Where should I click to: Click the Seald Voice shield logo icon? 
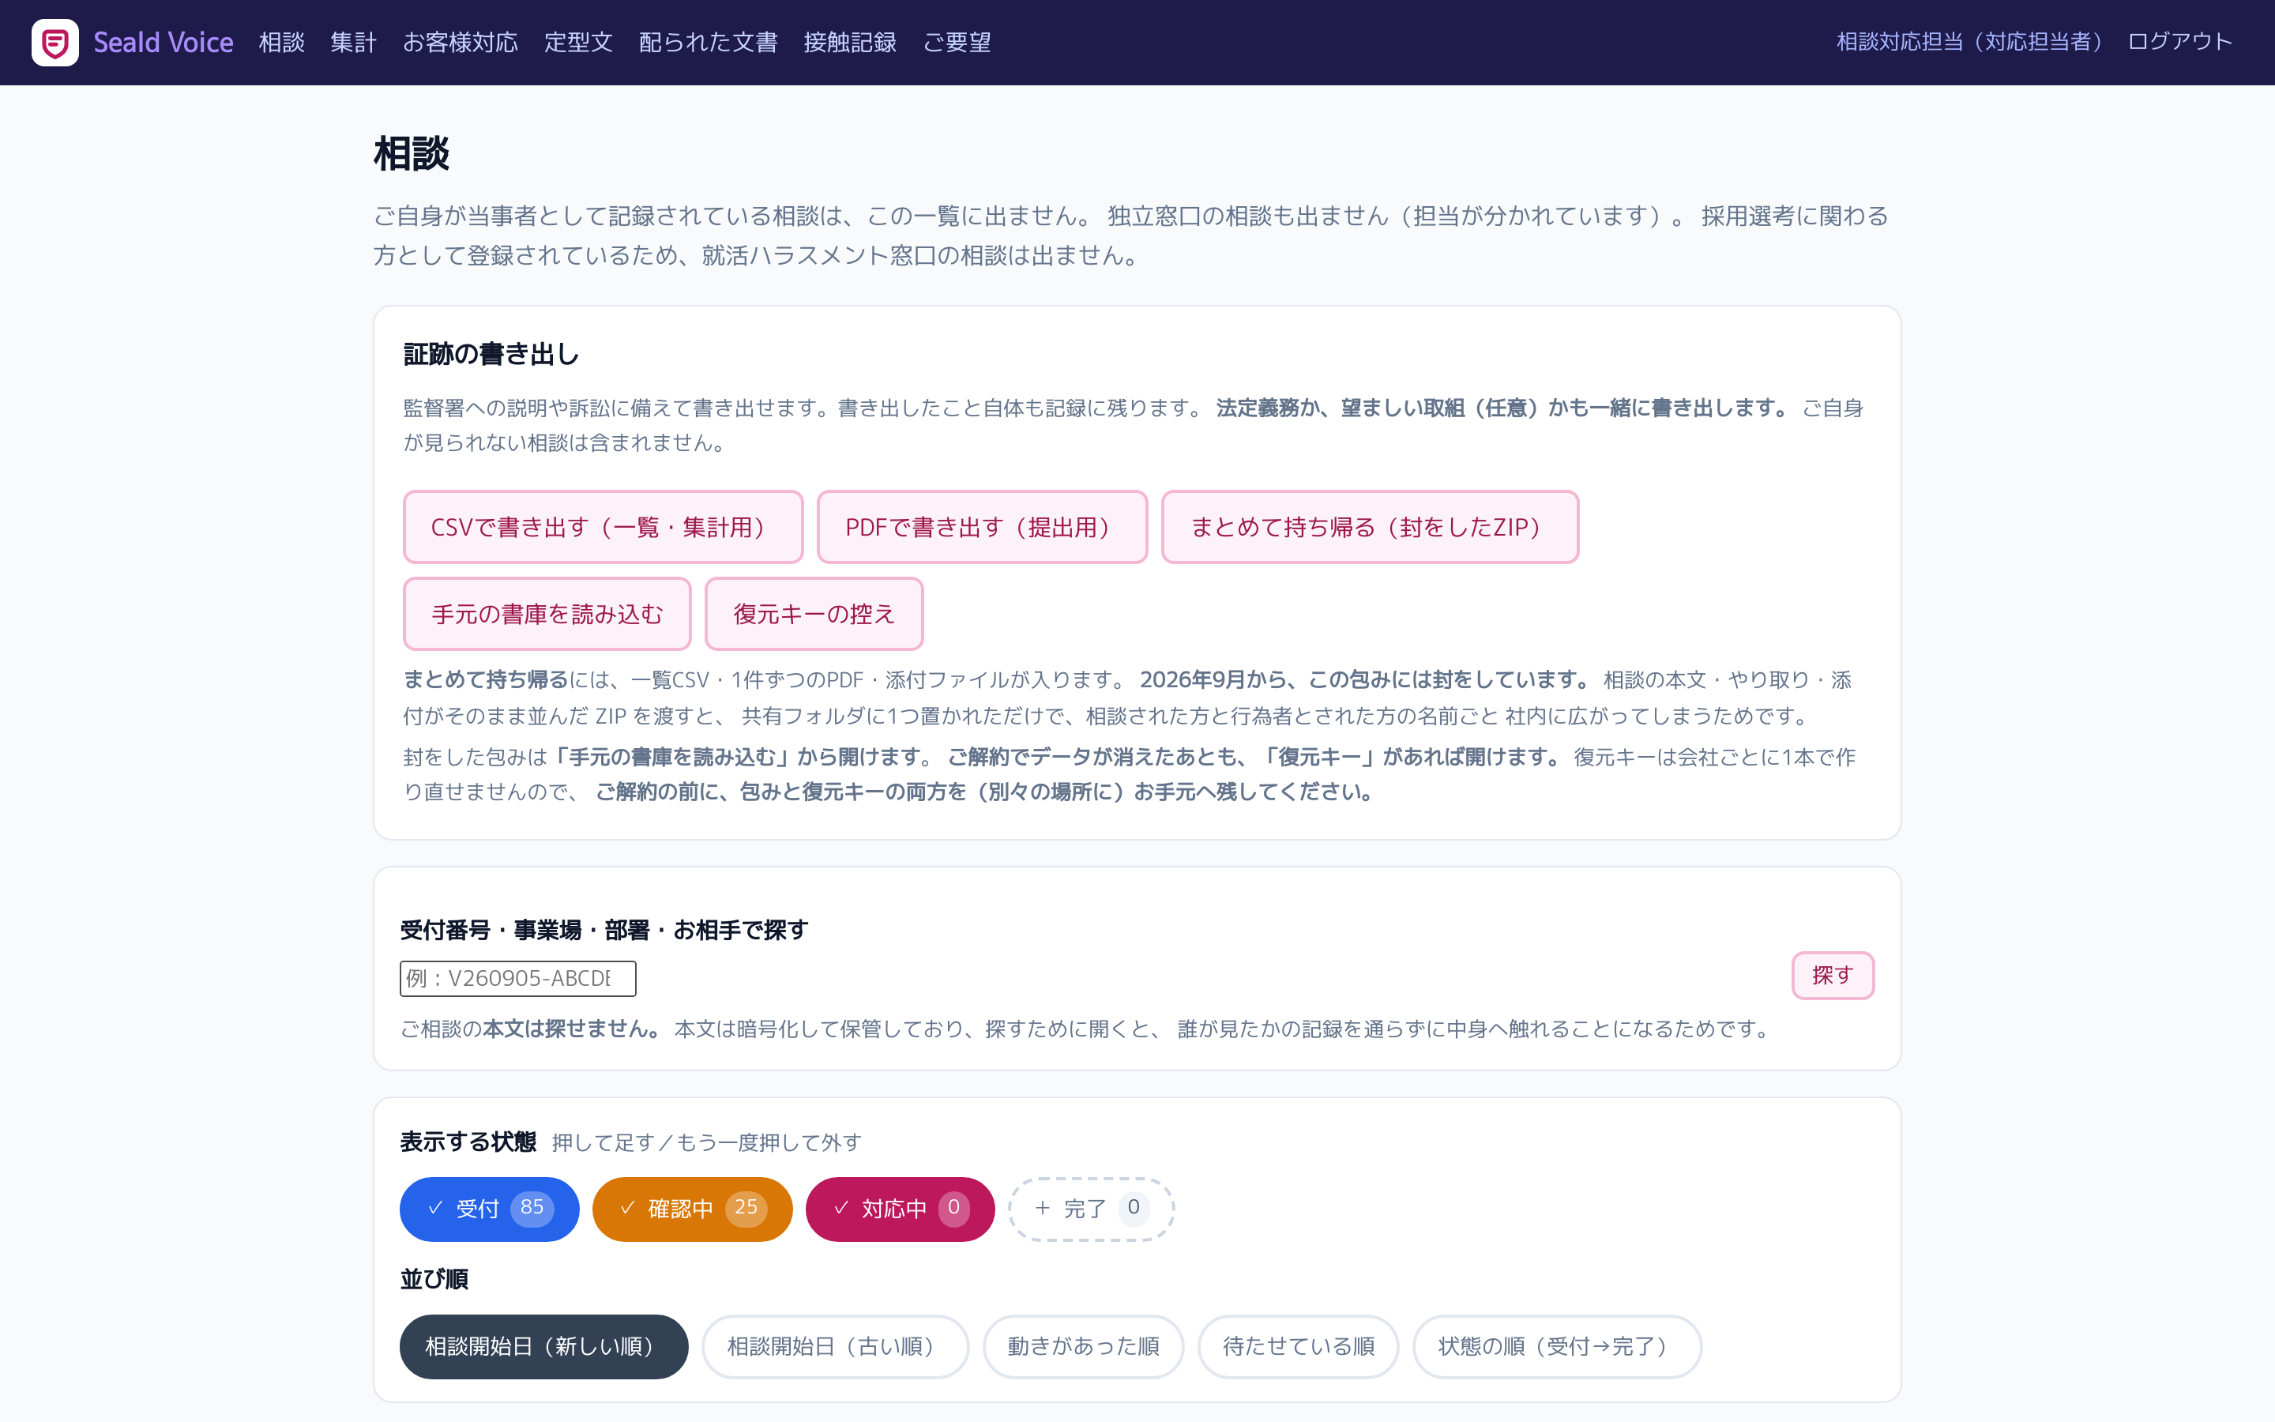(55, 43)
